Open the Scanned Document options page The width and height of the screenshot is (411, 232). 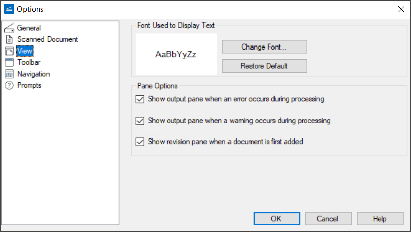(x=48, y=39)
